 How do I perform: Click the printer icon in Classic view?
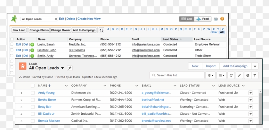coord(216,19)
